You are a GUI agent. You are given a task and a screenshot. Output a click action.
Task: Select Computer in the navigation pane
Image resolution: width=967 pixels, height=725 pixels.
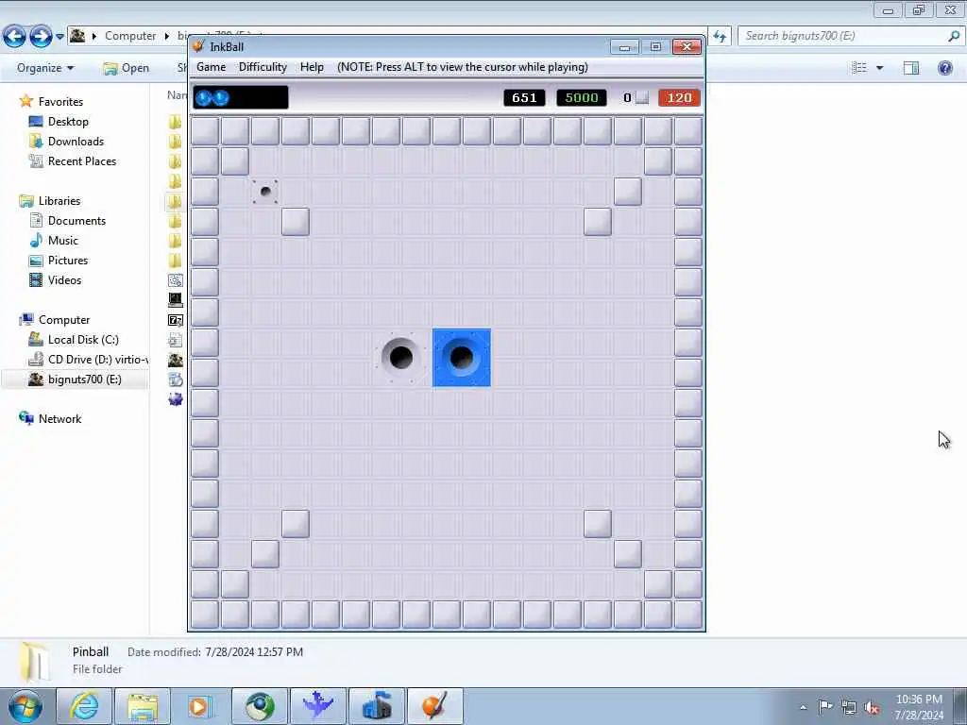[x=64, y=320]
